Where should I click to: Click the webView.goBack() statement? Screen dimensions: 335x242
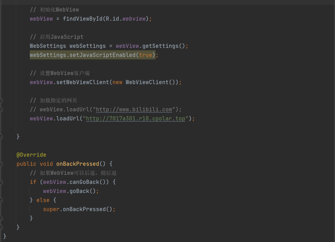click(x=71, y=191)
